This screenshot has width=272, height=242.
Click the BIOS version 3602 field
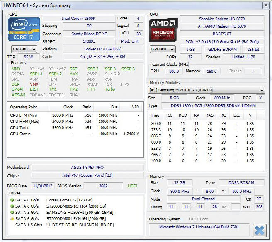point(103,186)
